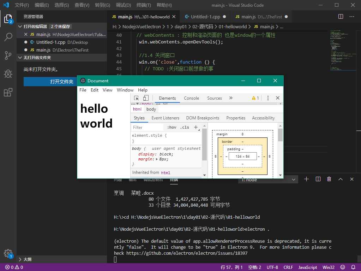
Task: Collapse the no folder opened section
Action: click(x=20, y=58)
